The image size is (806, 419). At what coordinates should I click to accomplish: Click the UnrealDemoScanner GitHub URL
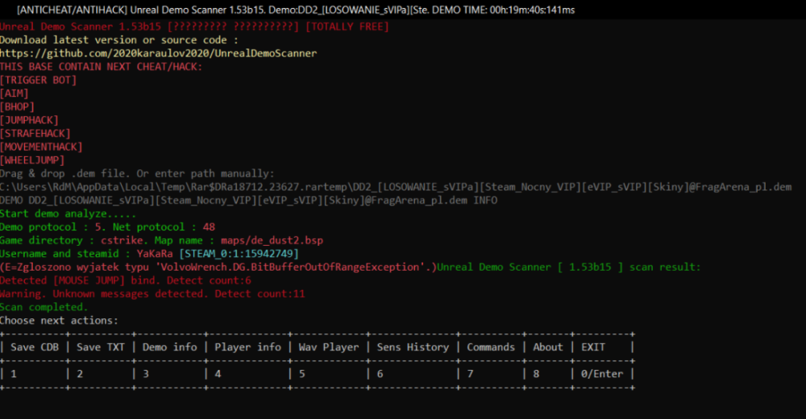point(158,53)
